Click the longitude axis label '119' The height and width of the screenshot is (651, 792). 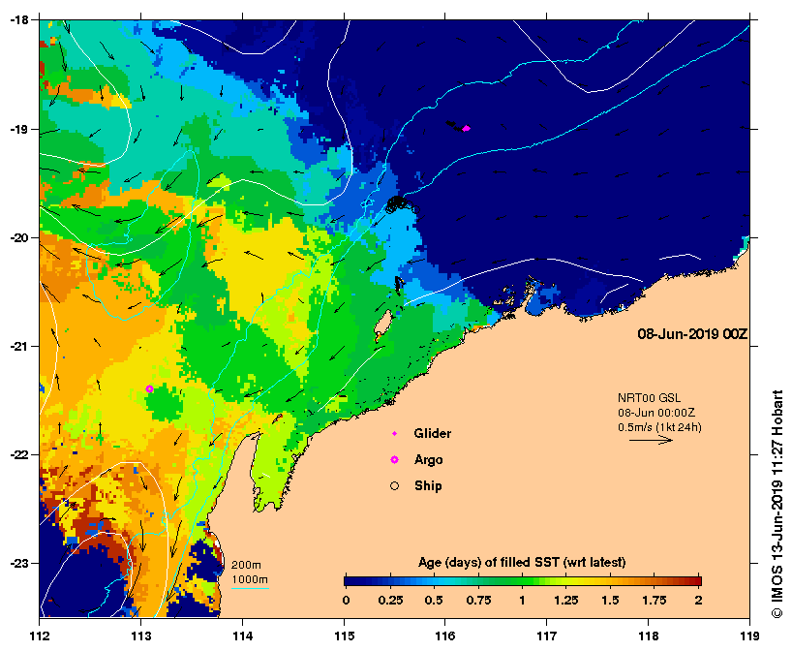click(x=749, y=635)
